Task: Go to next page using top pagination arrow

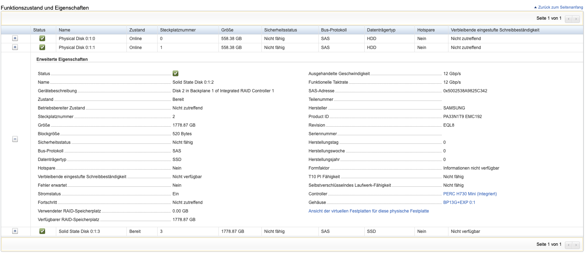Action: click(x=576, y=19)
